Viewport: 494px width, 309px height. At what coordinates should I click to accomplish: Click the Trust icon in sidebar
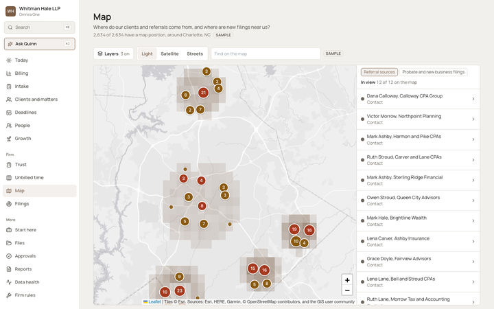coord(9,165)
